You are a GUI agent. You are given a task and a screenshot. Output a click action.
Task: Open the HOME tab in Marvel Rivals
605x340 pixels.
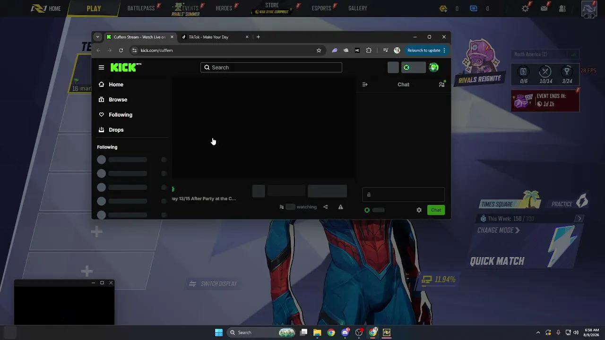point(46,8)
